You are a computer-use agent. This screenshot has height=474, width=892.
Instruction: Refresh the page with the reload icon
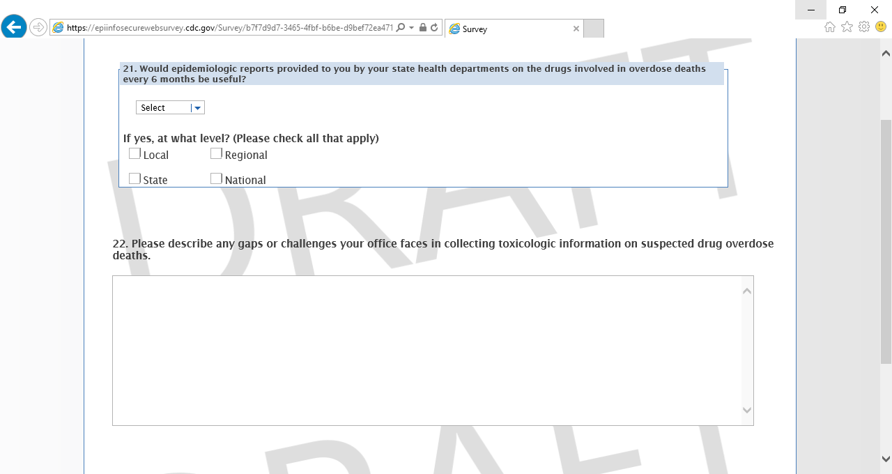[434, 28]
